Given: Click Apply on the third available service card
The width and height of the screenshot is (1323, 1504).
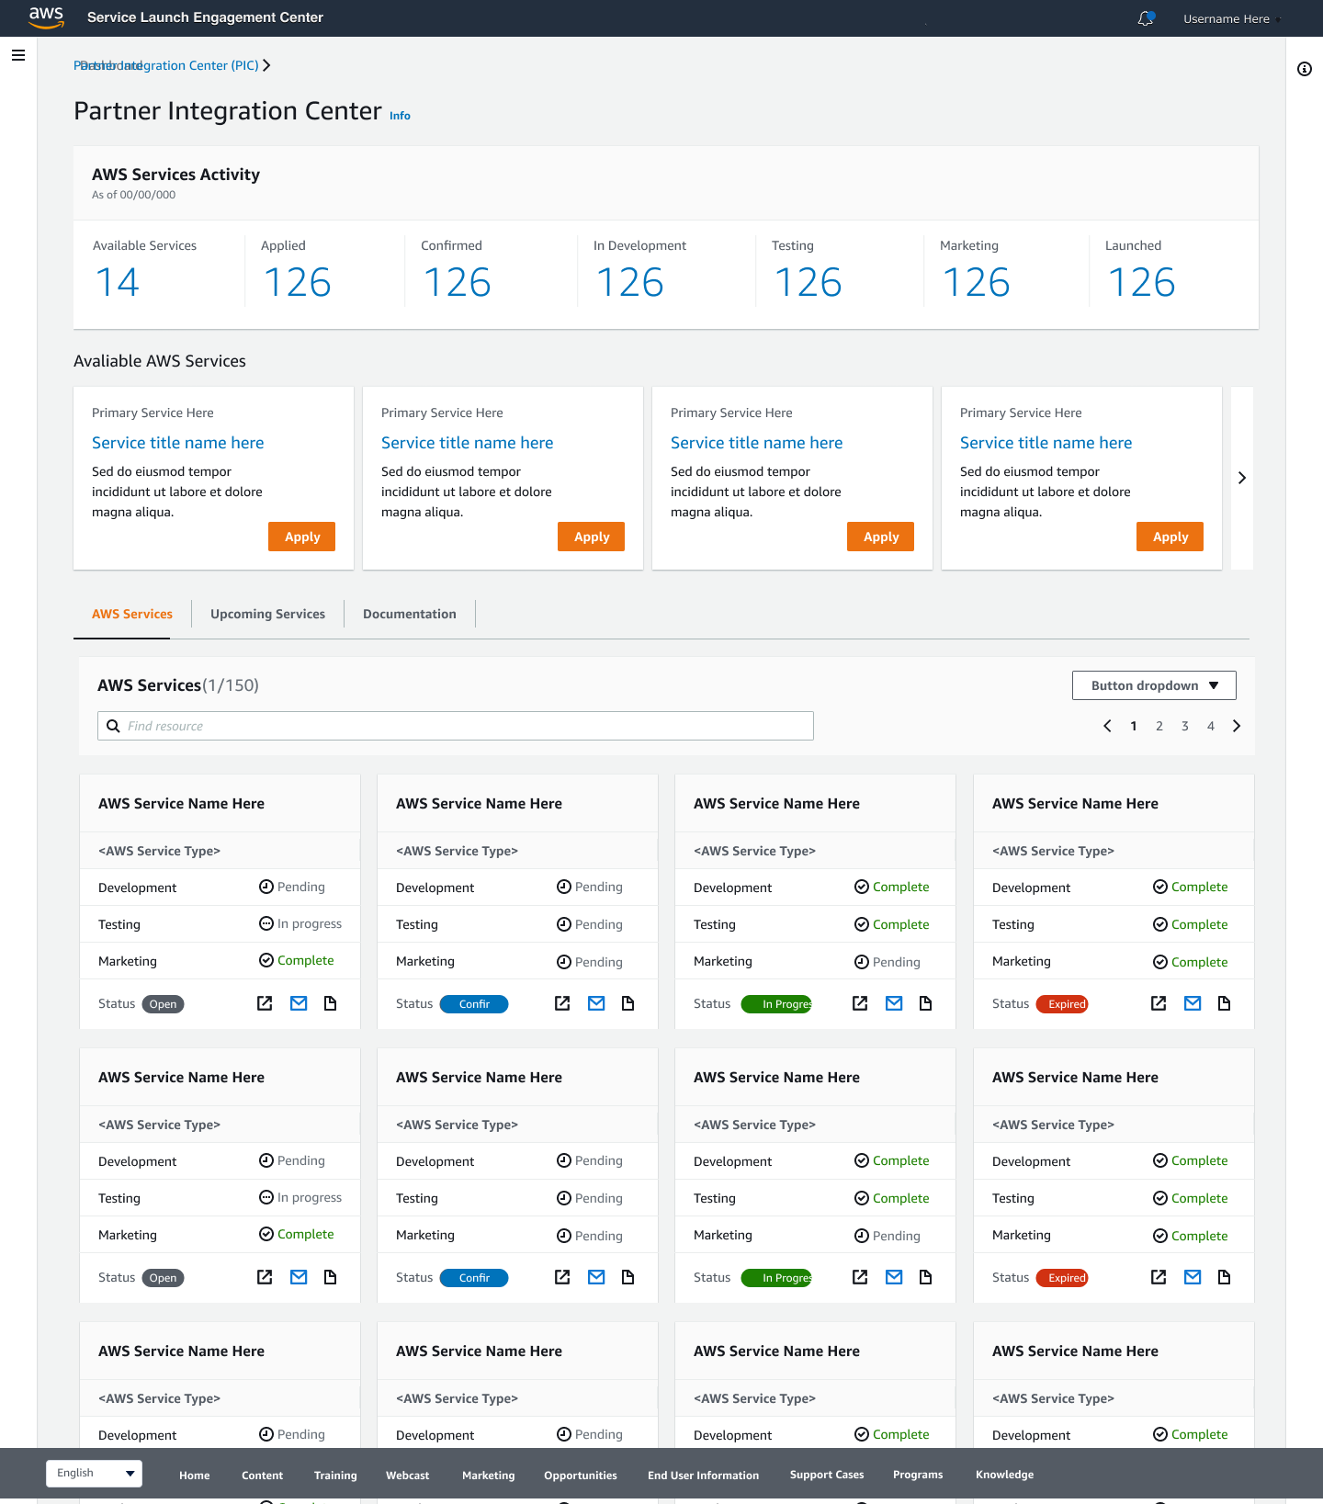Looking at the screenshot, I should (880, 537).
